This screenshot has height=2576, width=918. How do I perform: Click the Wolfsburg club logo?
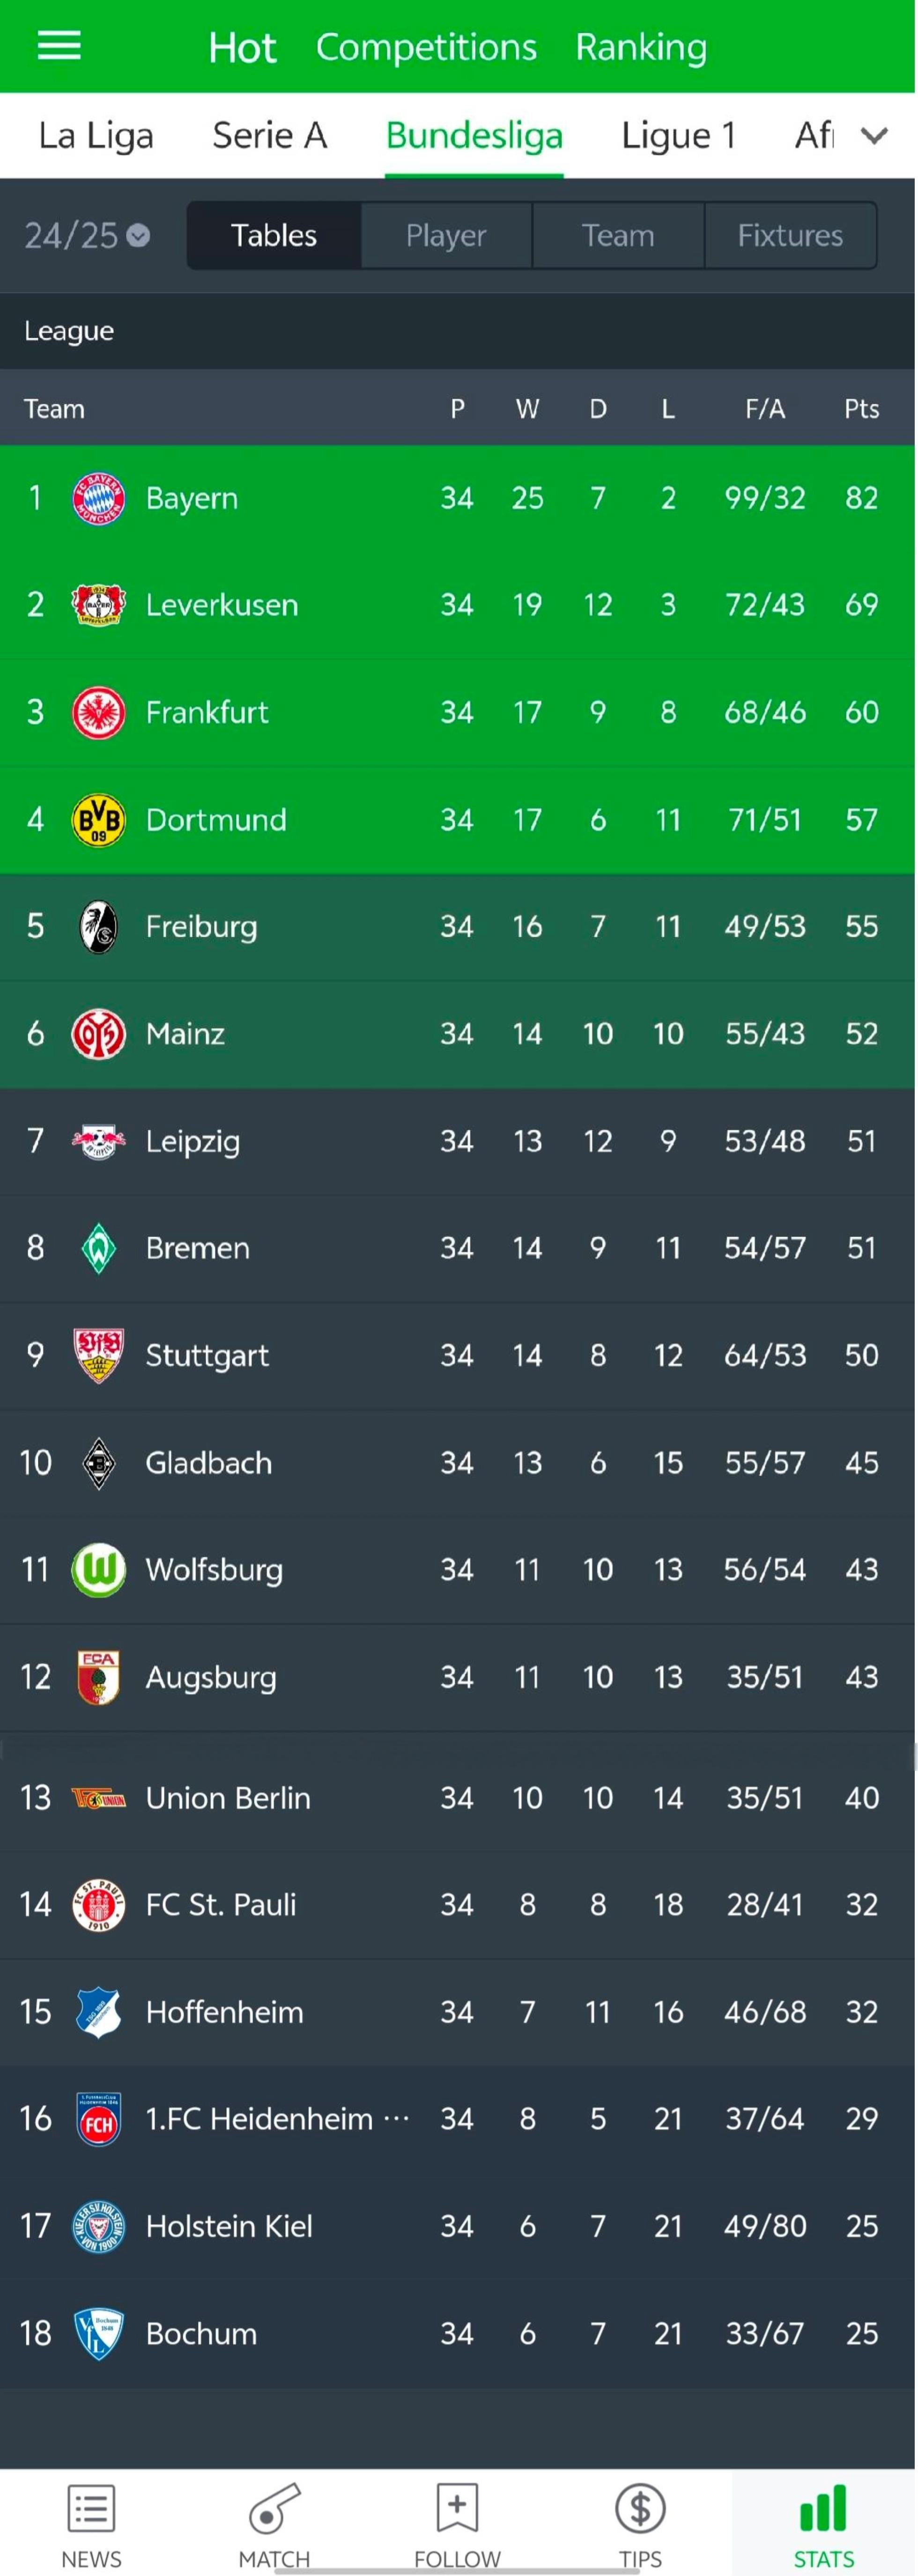[98, 1570]
